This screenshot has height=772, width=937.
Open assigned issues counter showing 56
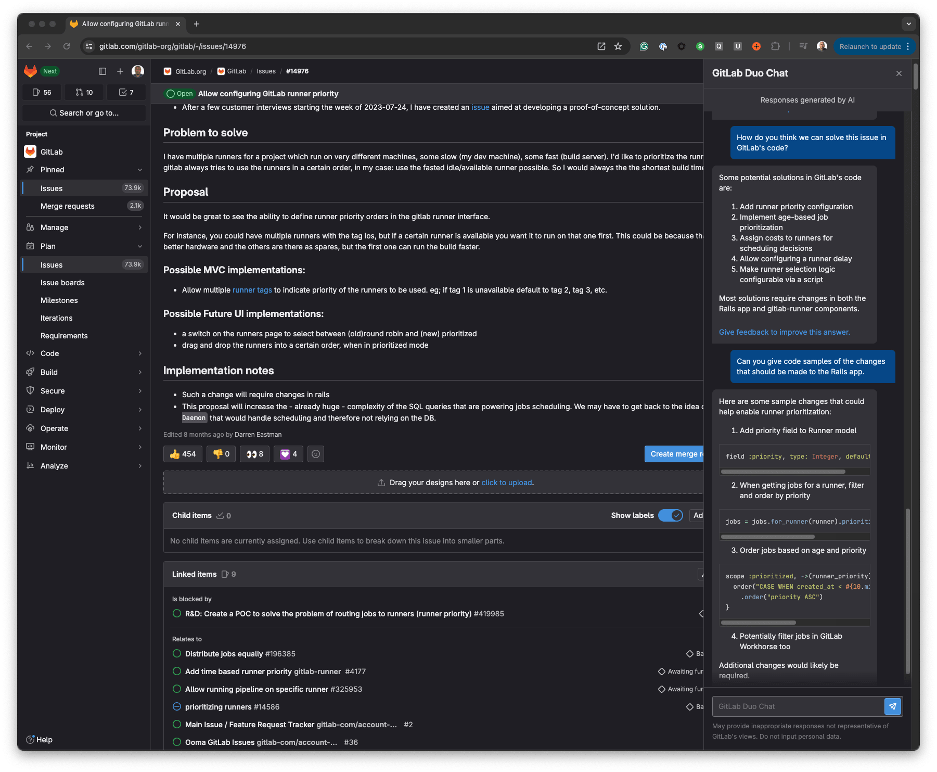point(42,92)
